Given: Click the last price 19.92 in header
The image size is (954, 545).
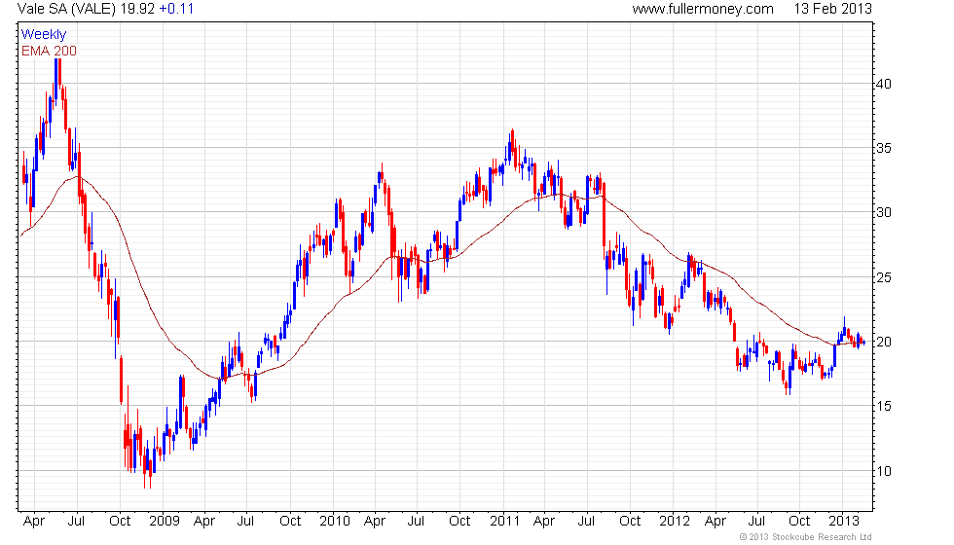Looking at the screenshot, I should [137, 9].
